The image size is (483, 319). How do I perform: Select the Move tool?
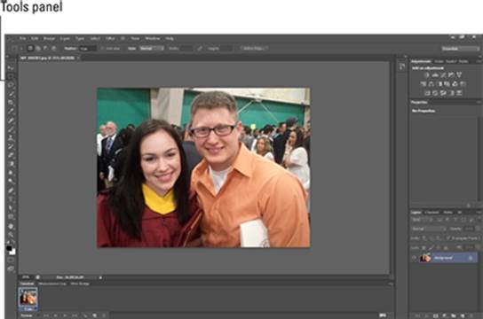pos(11,67)
